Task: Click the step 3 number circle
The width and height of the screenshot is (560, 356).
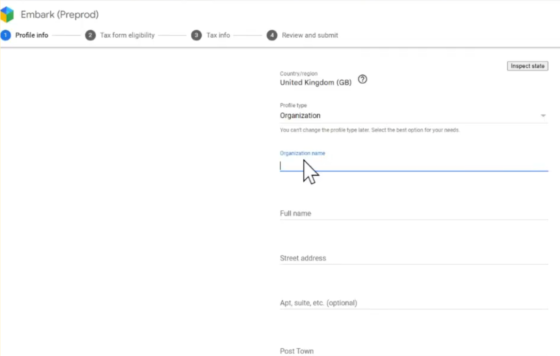Action: pyautogui.click(x=196, y=35)
